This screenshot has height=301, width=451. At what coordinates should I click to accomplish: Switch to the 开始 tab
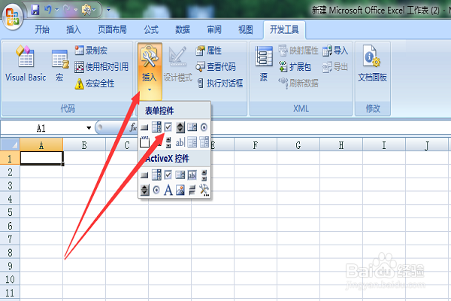pyautogui.click(x=42, y=29)
